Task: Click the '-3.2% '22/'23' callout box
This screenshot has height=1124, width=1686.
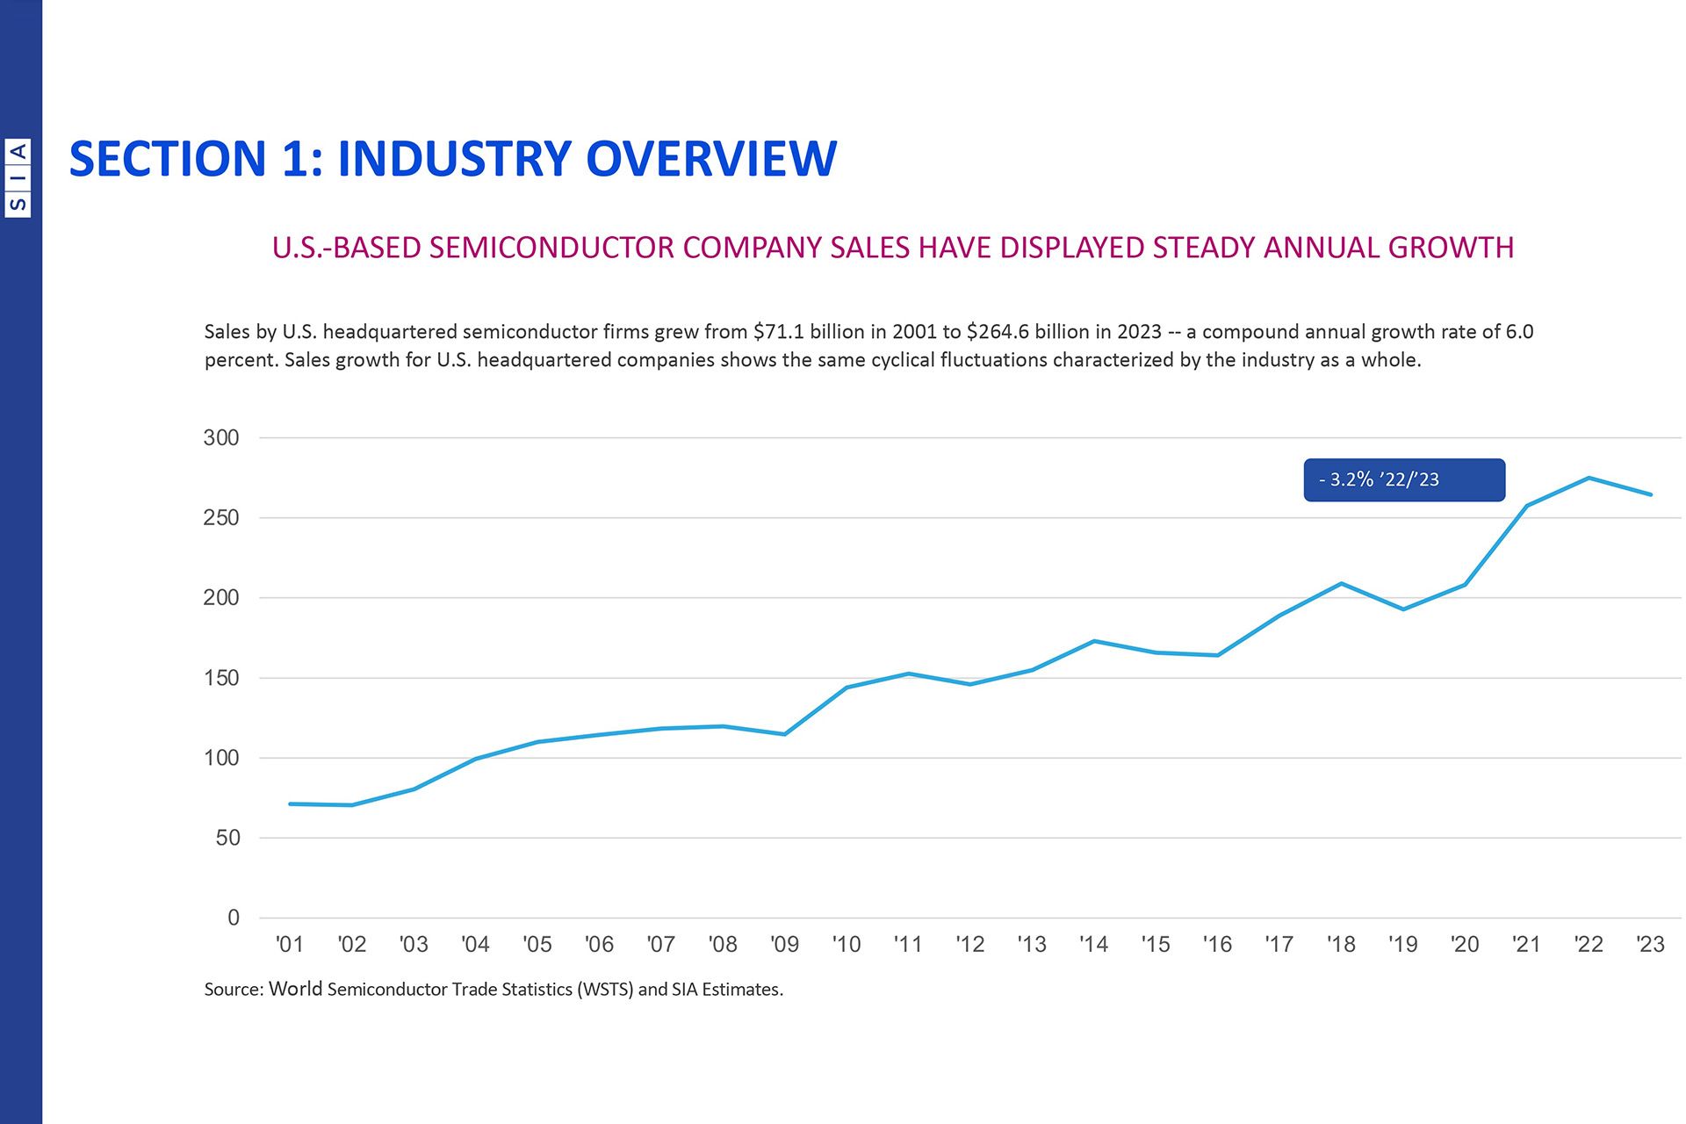Action: (x=1403, y=479)
